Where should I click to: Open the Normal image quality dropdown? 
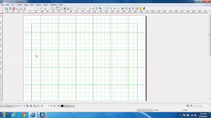coord(11,106)
